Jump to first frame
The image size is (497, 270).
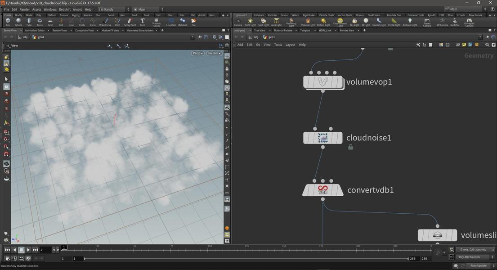(7, 250)
